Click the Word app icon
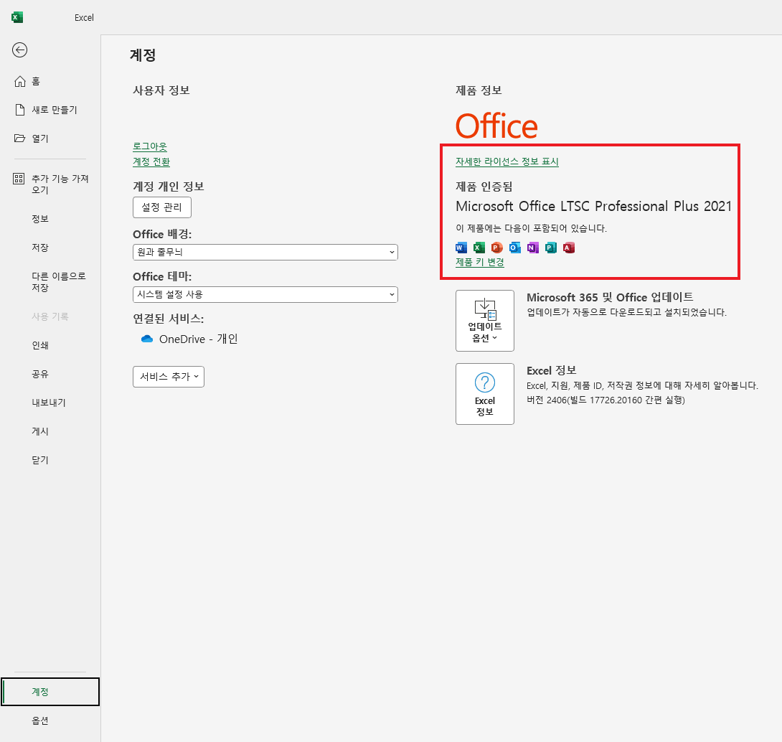The width and height of the screenshot is (782, 742). 461,248
